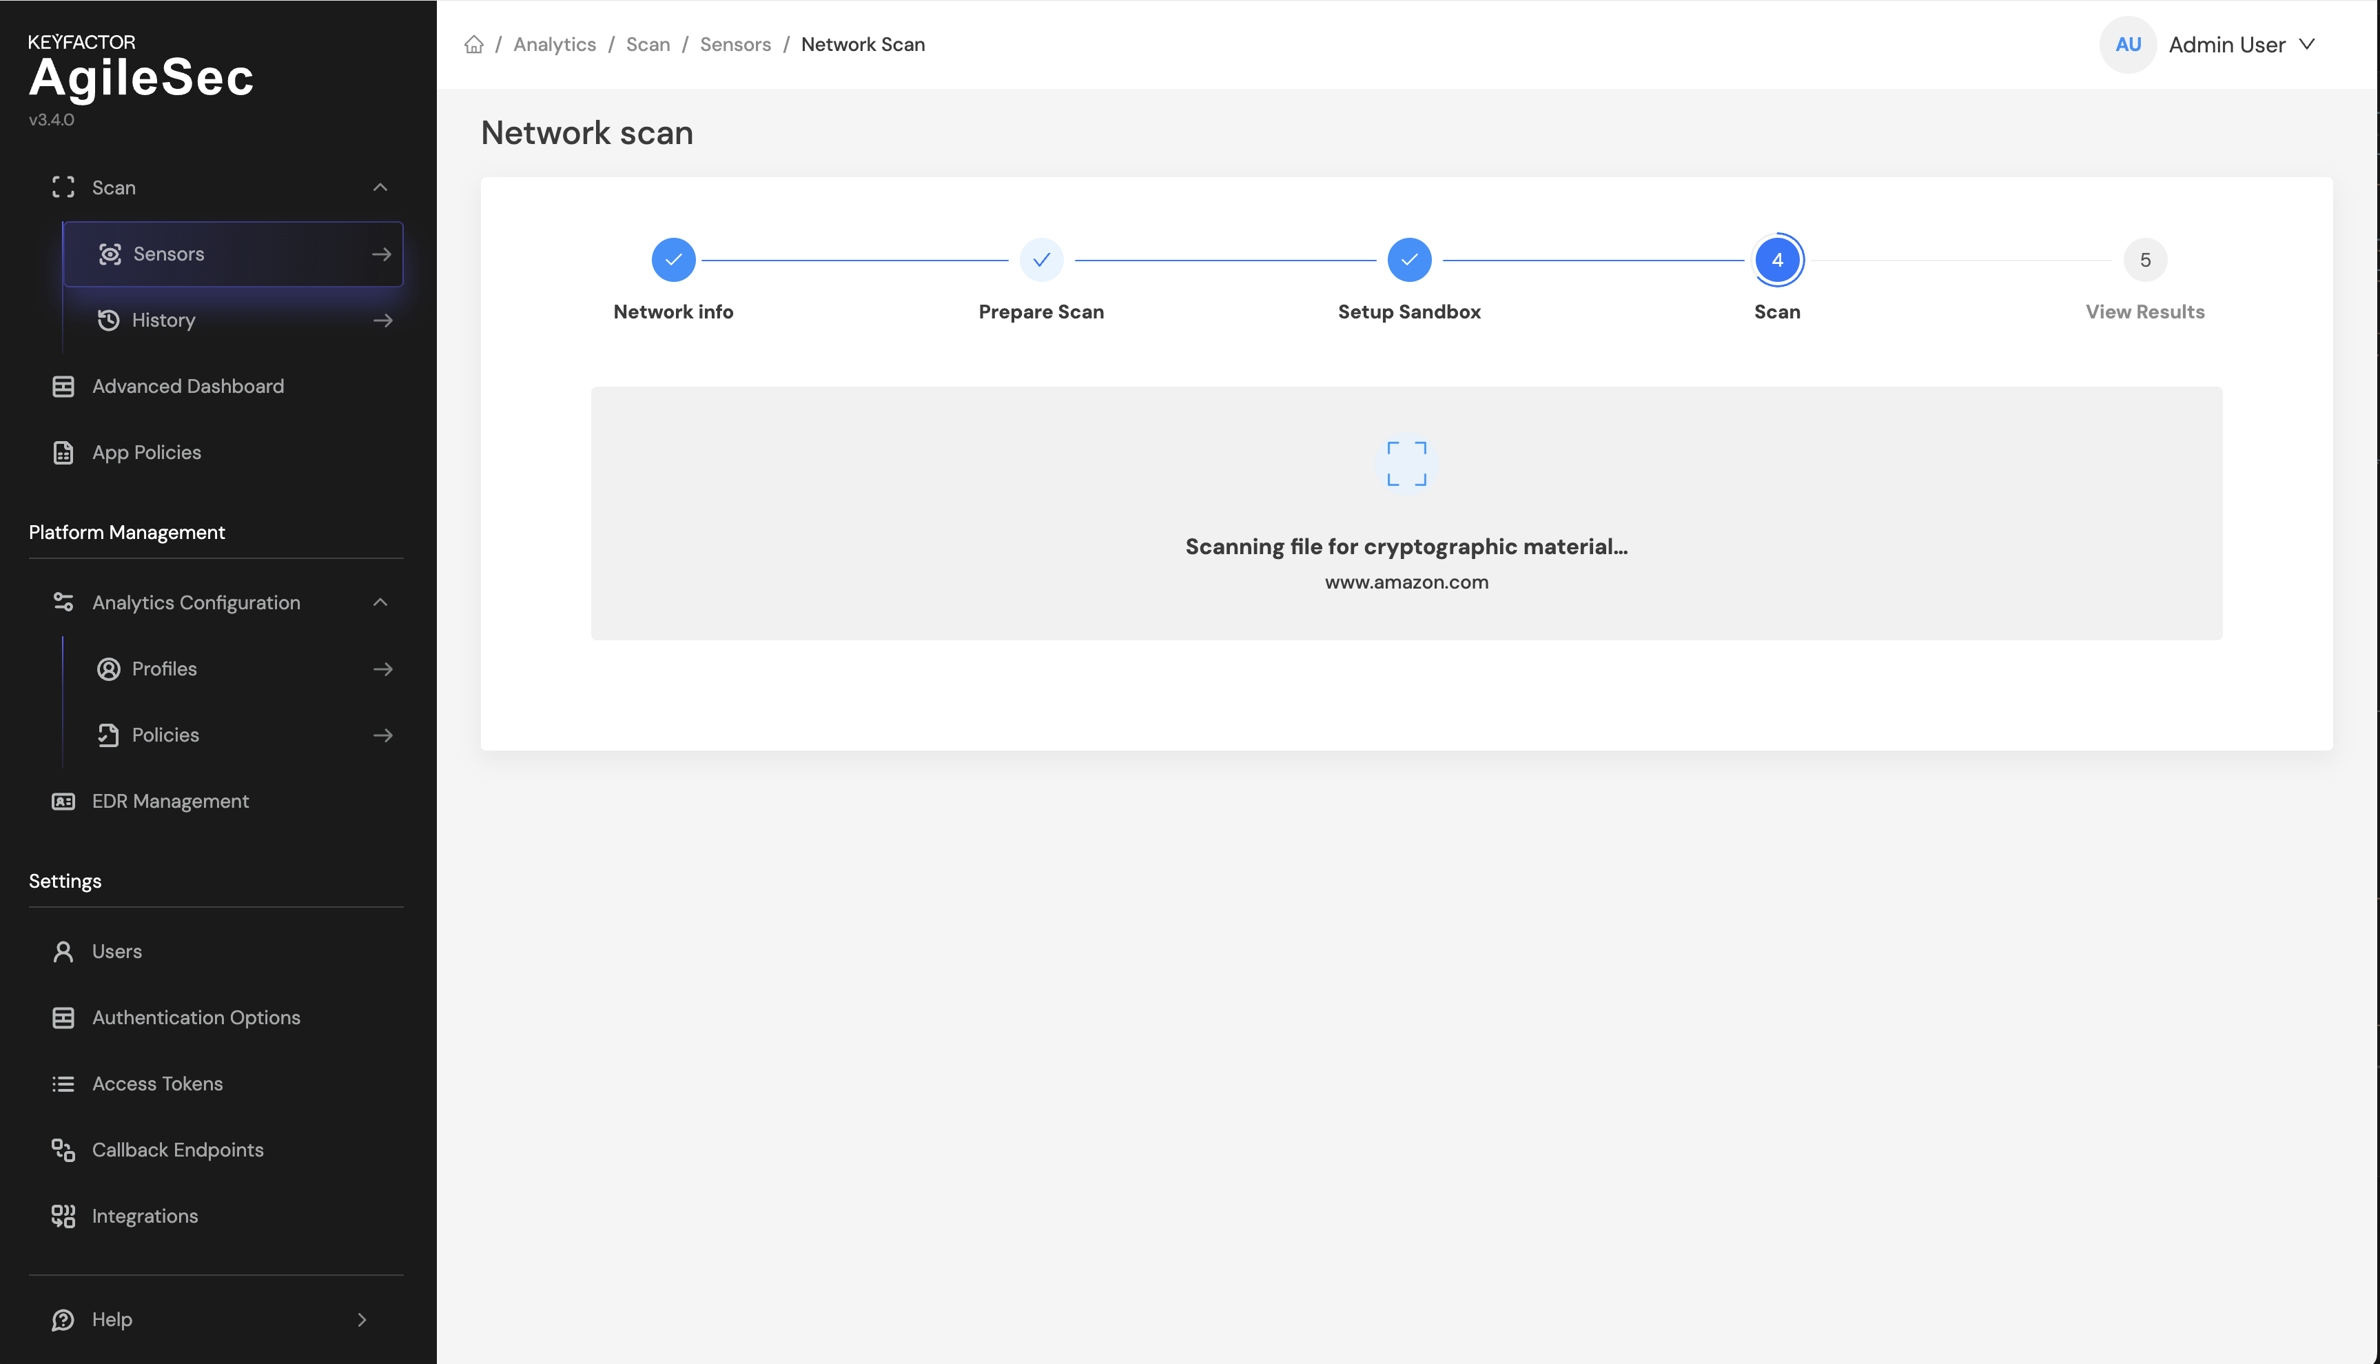
Task: Click the App Policies document icon
Action: (x=63, y=452)
